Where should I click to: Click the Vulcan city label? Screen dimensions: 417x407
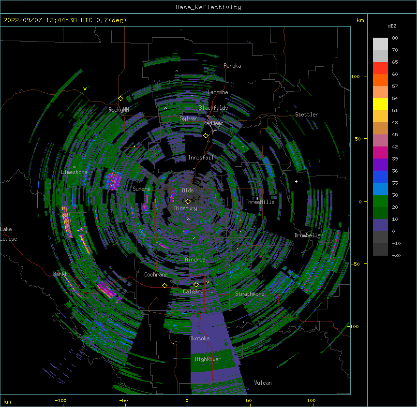click(263, 383)
